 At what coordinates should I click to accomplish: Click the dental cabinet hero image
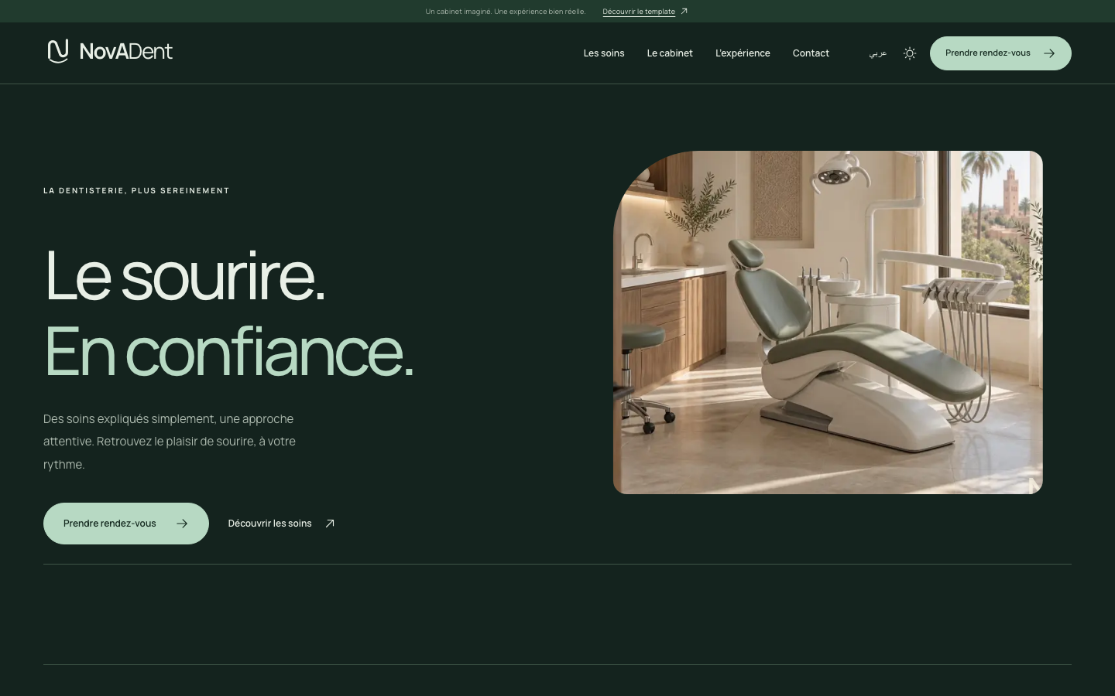828,322
